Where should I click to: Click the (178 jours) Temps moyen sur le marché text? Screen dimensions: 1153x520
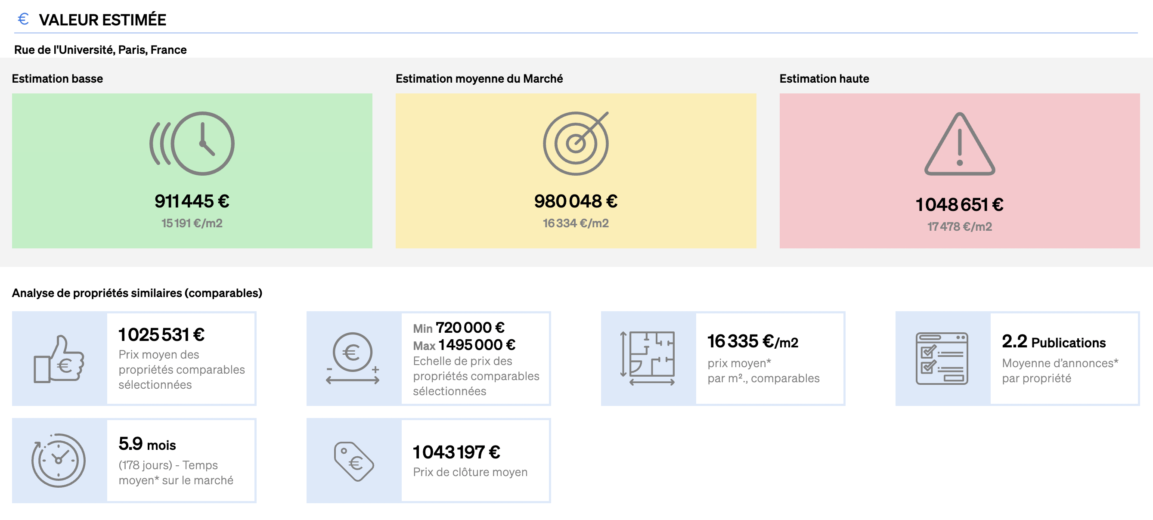176,473
